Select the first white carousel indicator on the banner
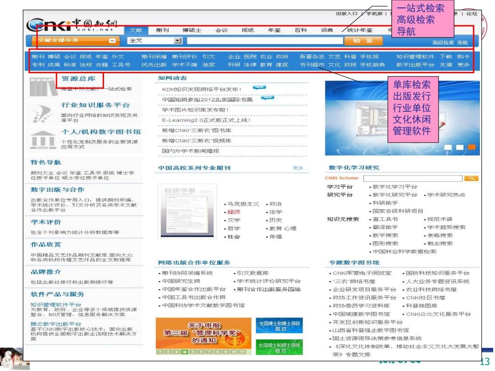 pos(448,147)
